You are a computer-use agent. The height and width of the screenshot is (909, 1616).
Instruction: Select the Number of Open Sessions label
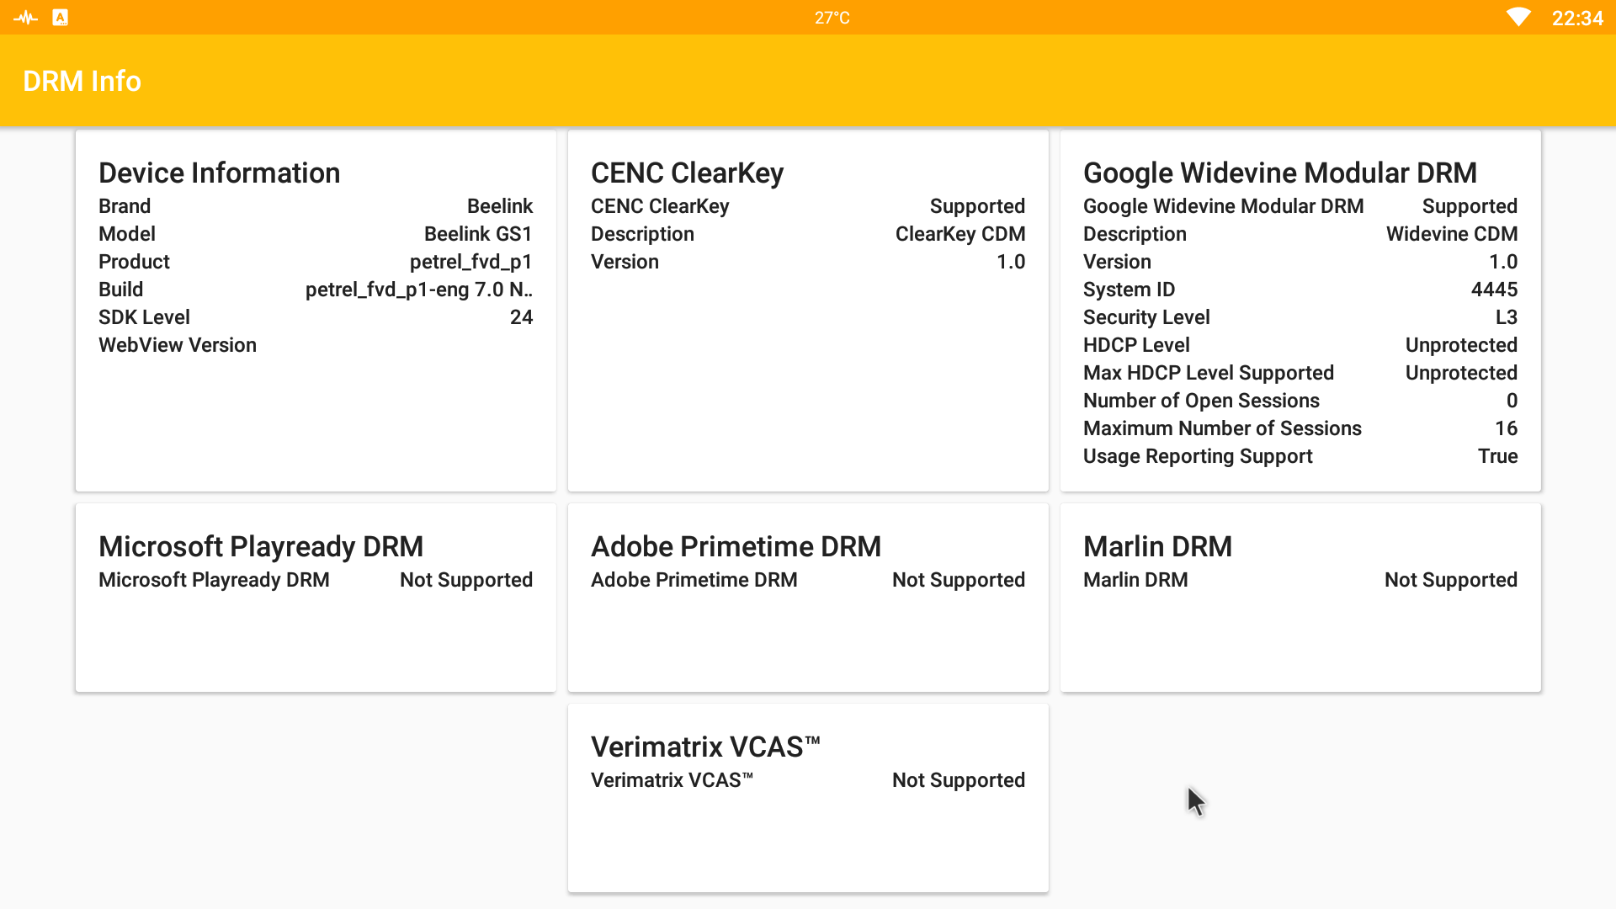[1201, 401]
